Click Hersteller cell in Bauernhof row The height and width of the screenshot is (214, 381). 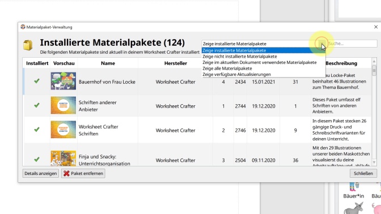pyautogui.click(x=175, y=82)
